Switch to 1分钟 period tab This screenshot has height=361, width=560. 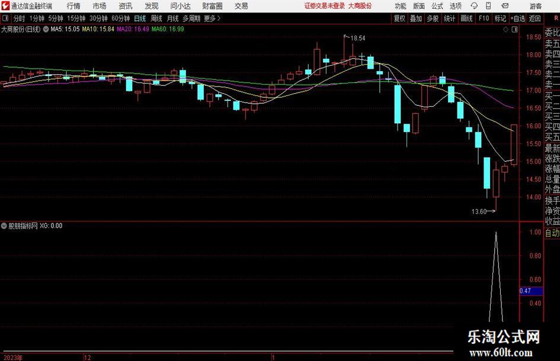[x=37, y=18]
